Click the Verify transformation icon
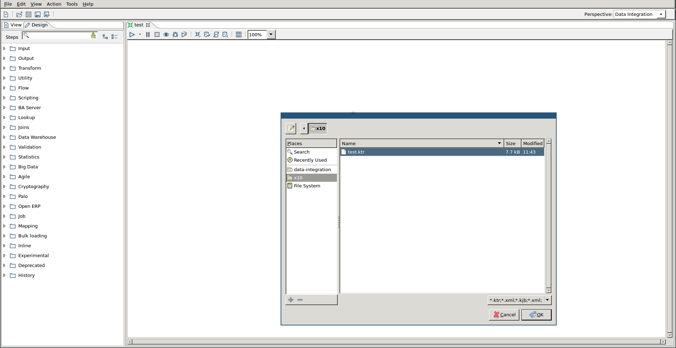This screenshot has width=676, height=348. pyautogui.click(x=198, y=35)
